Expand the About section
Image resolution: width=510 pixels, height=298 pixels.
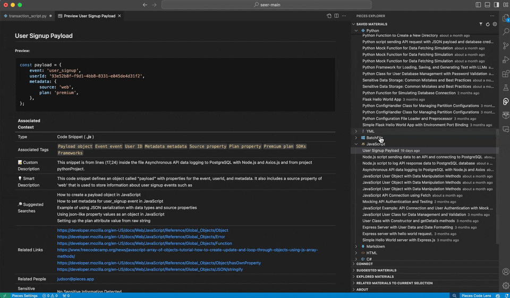pos(425,290)
